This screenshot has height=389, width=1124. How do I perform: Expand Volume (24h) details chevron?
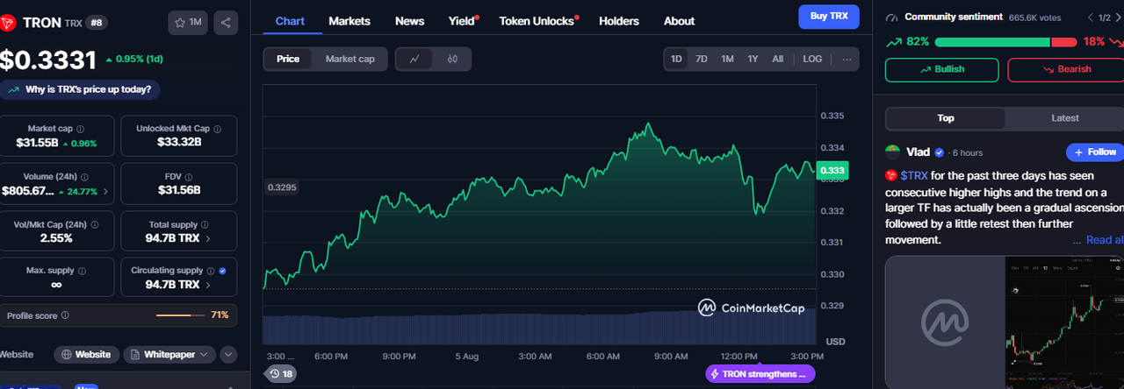click(106, 190)
